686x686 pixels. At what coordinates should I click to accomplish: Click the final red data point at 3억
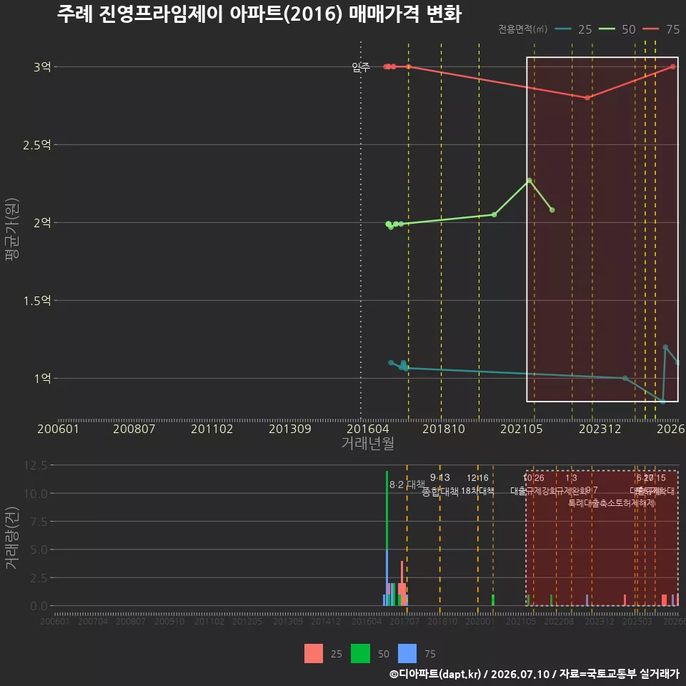click(673, 67)
